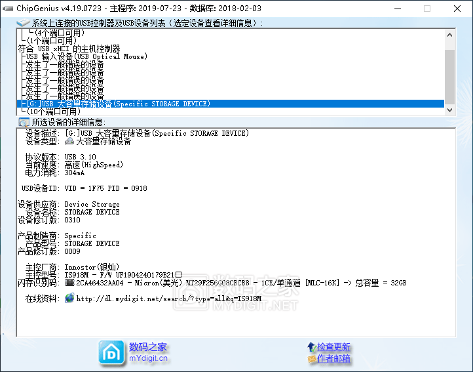Click the 总容量 = 32GB text
Screen dimensions: 473x372
point(381,283)
